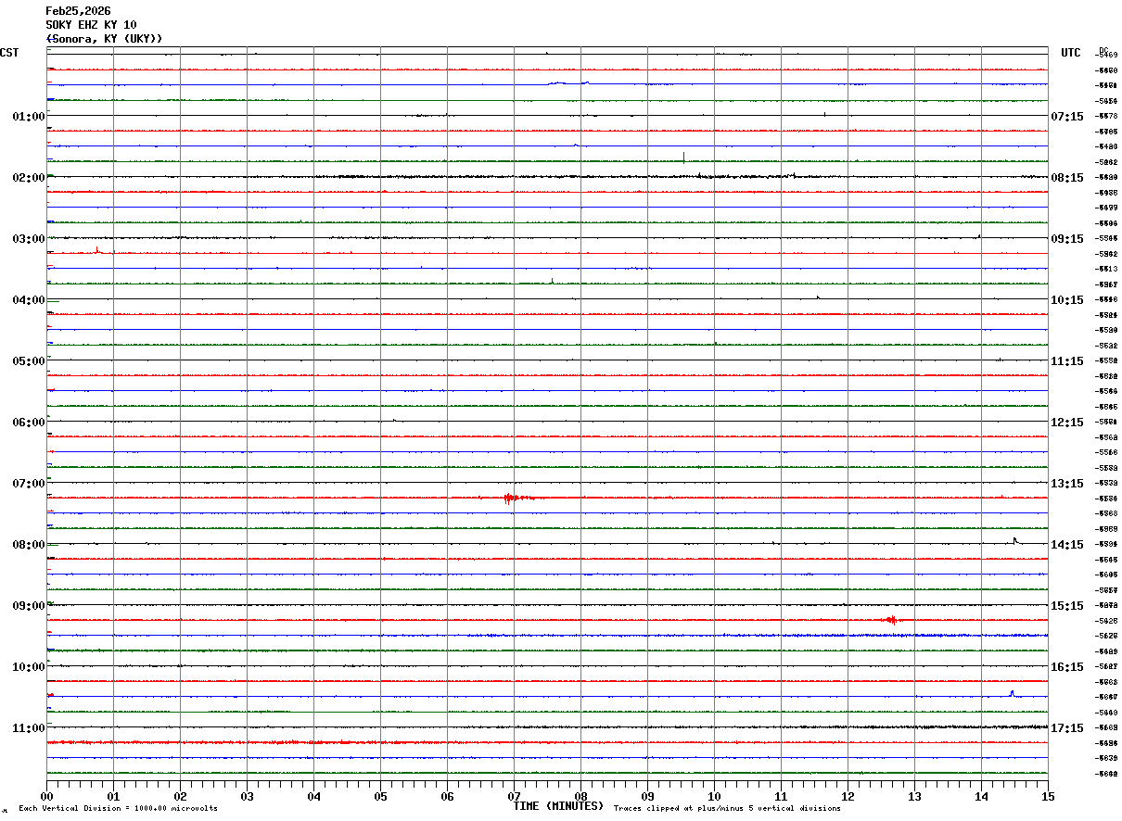Click minute tick label 09
This screenshot has width=1122, height=821.
tap(647, 796)
